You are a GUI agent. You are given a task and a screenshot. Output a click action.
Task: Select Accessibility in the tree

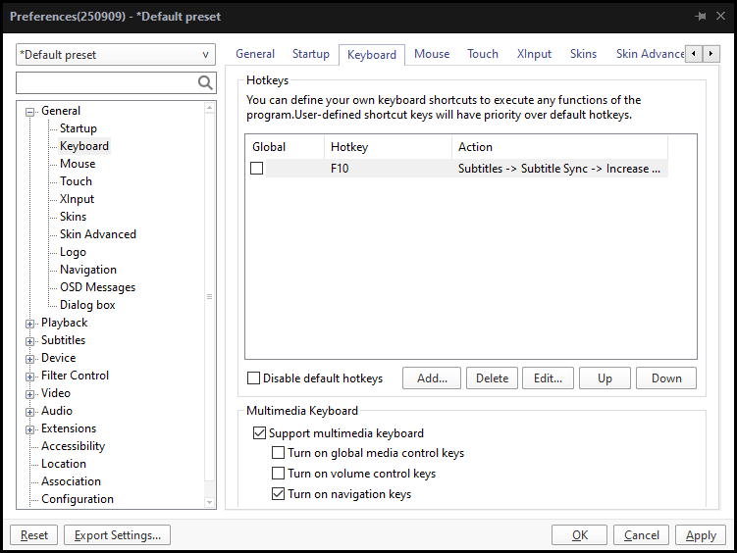pos(73,446)
